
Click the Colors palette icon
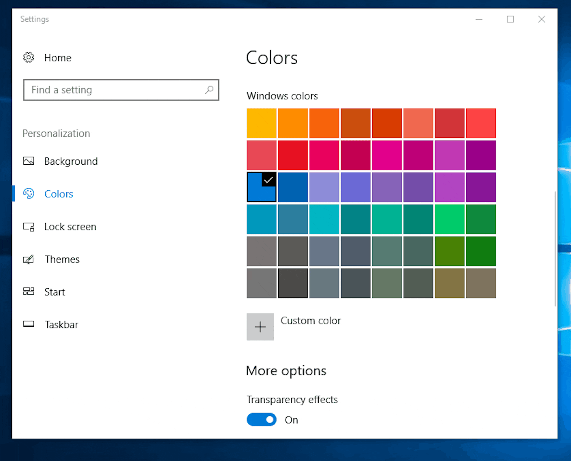click(x=29, y=194)
